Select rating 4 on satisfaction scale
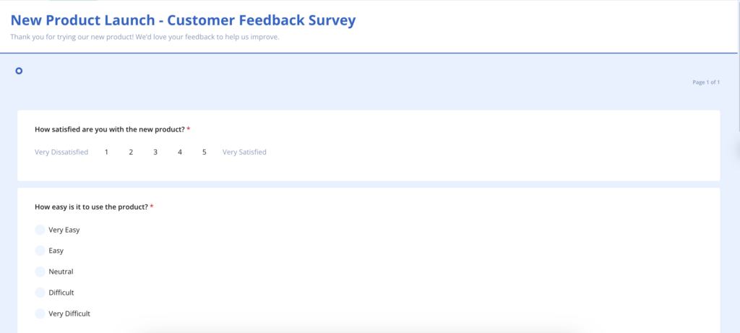Viewport: 740px width, 333px height. [180, 152]
